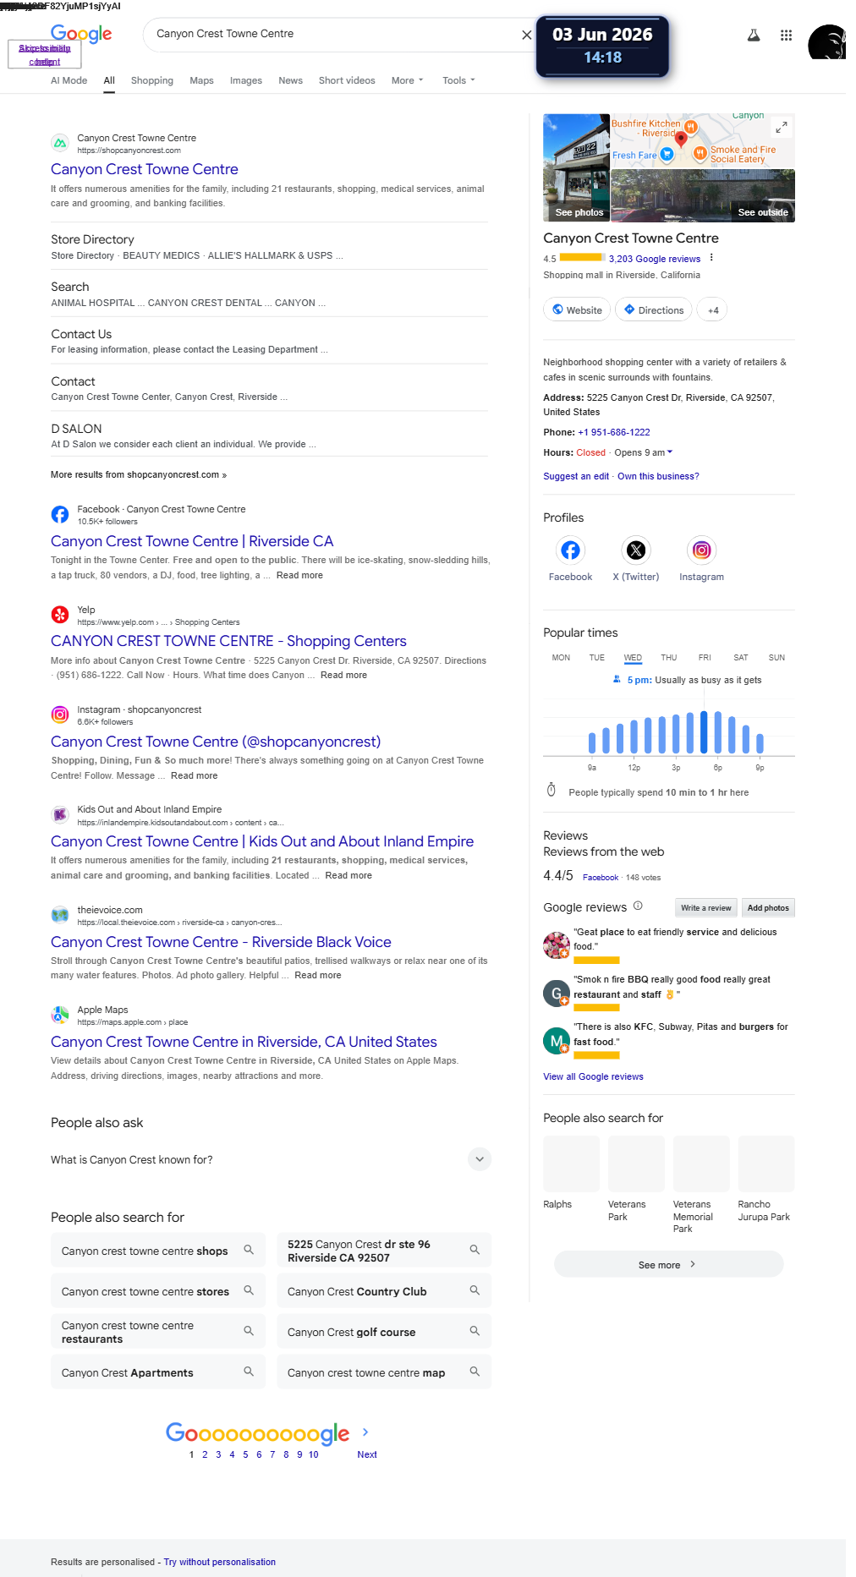This screenshot has height=1577, width=856.
Task: Open the Tools dropdown
Action: coord(459,80)
